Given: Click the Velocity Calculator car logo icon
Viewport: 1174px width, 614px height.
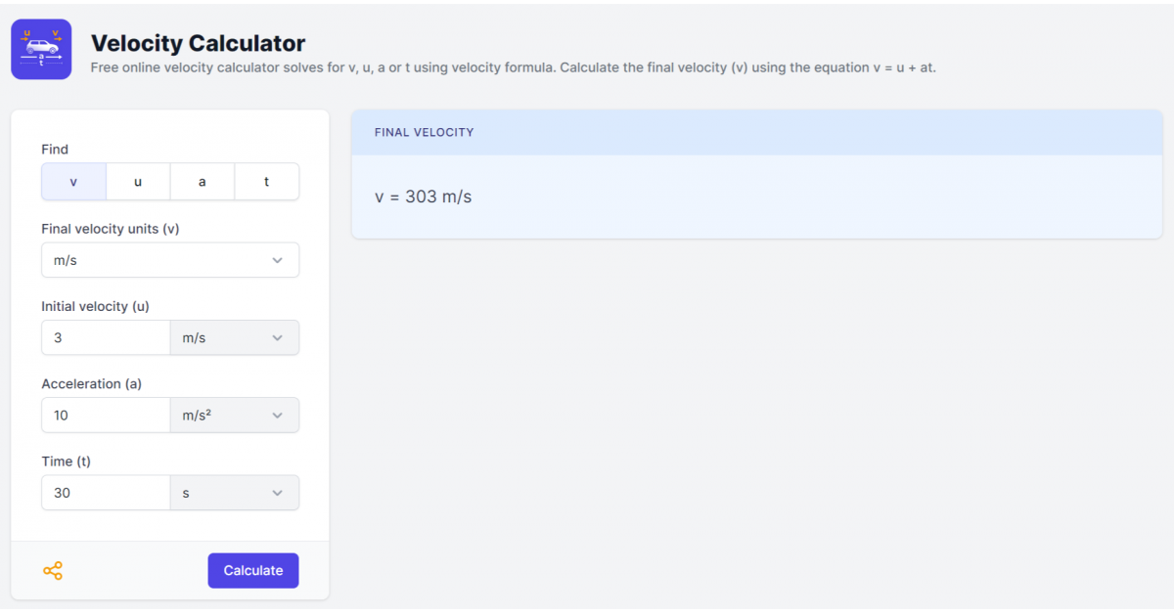Looking at the screenshot, I should 41,49.
